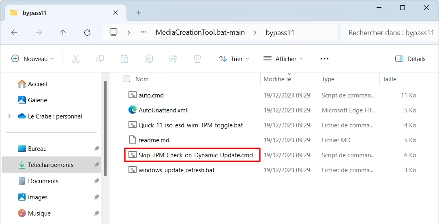Open the Trier sort dropdown

pos(233,59)
